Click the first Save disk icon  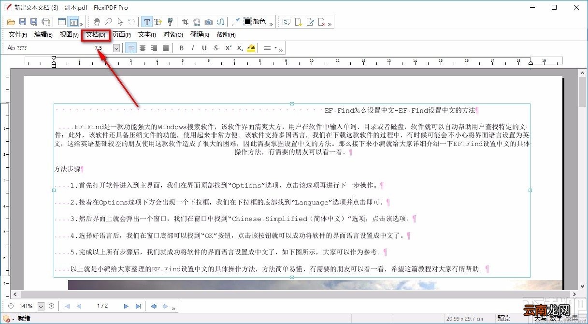pos(23,22)
